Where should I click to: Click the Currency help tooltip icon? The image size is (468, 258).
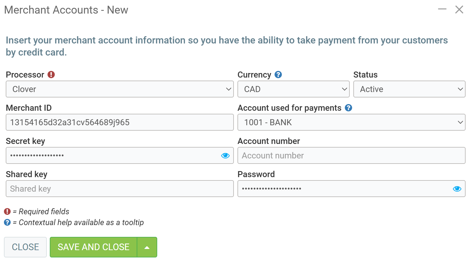pos(278,75)
